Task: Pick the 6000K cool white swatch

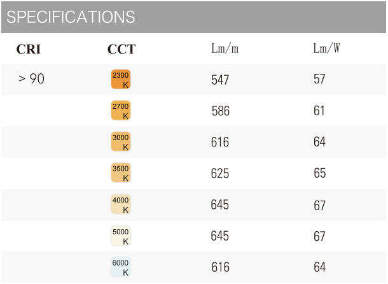Action: point(121,267)
